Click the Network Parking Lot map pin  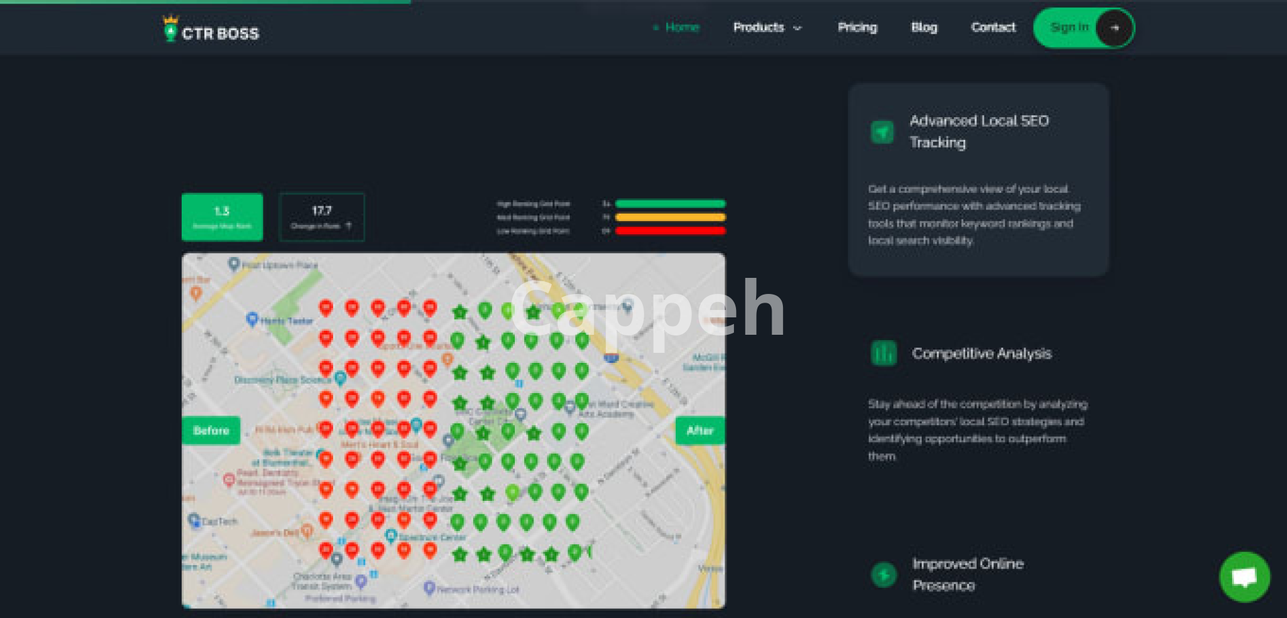(430, 588)
